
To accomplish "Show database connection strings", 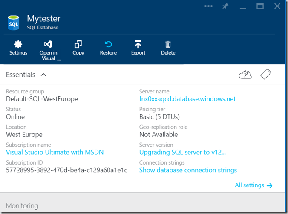I will [x=188, y=170].
